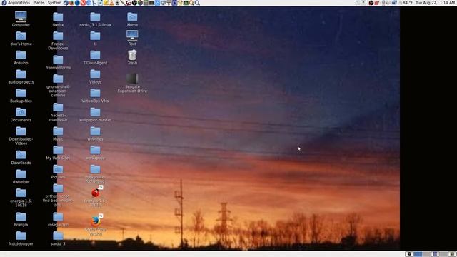The height and width of the screenshot is (257, 457).
Task: Click bottom panel icon left of workspace switcher
Action: (x=408, y=254)
